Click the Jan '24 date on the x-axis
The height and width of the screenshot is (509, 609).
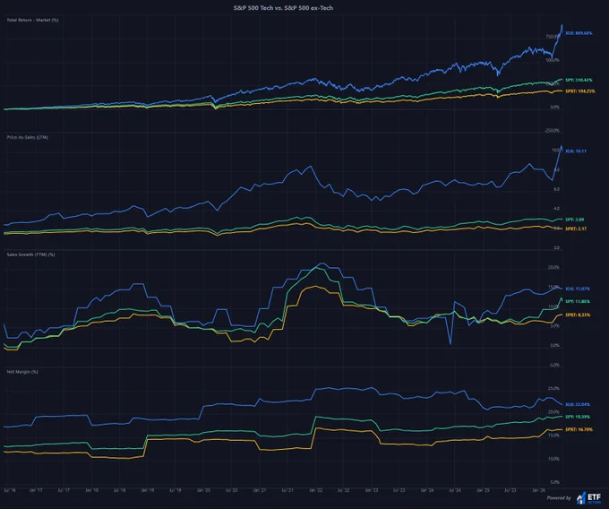click(x=427, y=490)
